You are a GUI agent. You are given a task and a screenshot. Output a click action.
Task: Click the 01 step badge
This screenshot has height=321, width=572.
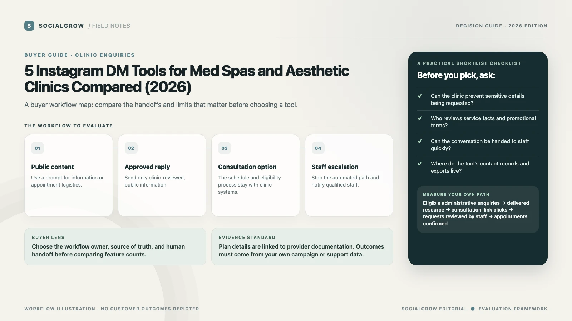[x=38, y=148]
